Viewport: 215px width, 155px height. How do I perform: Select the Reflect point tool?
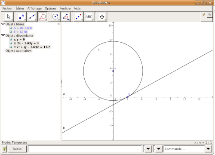[79, 17]
